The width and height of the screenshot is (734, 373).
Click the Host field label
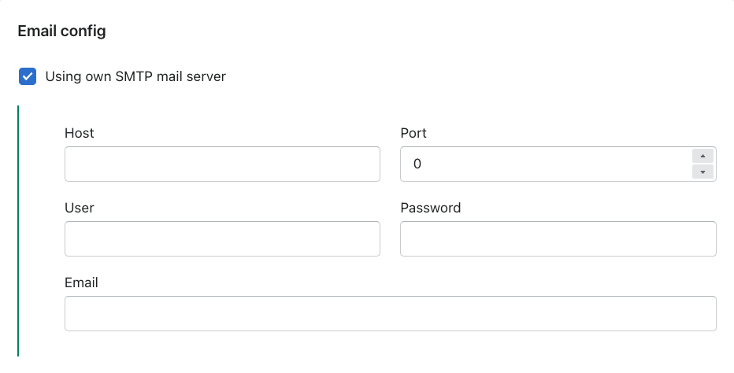80,133
